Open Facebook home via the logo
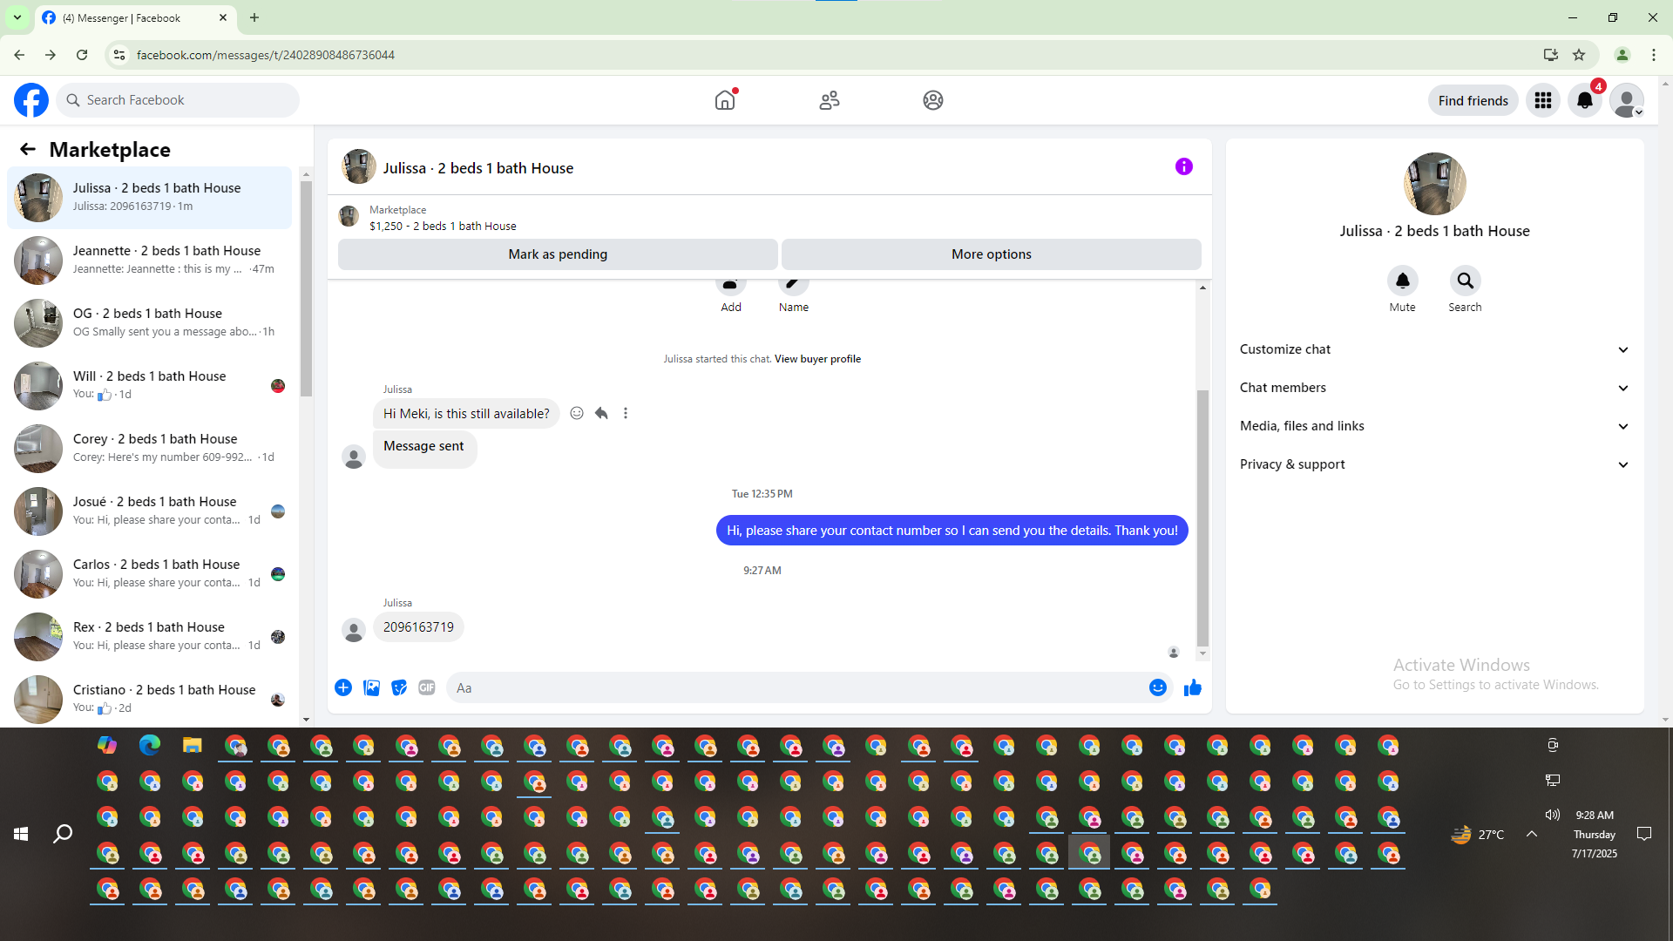Viewport: 1673px width, 941px height. tap(31, 100)
